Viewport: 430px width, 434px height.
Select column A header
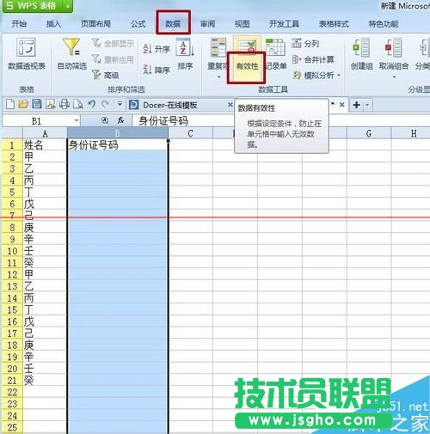point(45,133)
